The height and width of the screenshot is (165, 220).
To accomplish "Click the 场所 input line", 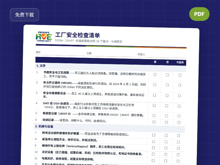I will [x=60, y=53].
